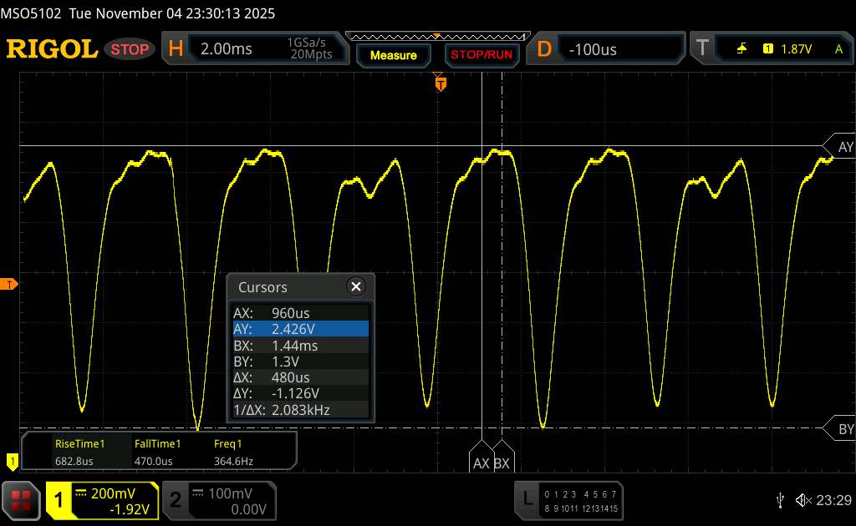
Task: Close the Cursors panel
Action: pyautogui.click(x=356, y=287)
